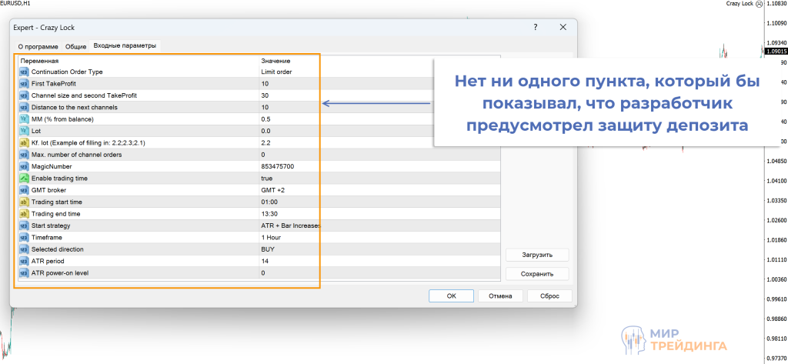788x364 pixels.
Task: Click the First TakeProfit row icon
Action: coord(24,83)
